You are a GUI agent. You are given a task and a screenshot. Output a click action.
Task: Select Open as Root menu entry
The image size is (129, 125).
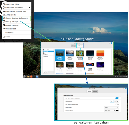click(17, 29)
